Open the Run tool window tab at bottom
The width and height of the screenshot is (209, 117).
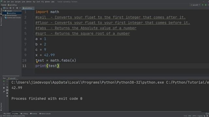point(15,114)
